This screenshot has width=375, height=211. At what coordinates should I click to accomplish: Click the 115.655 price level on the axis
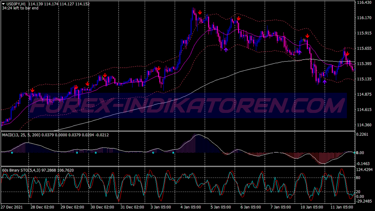click(x=364, y=48)
